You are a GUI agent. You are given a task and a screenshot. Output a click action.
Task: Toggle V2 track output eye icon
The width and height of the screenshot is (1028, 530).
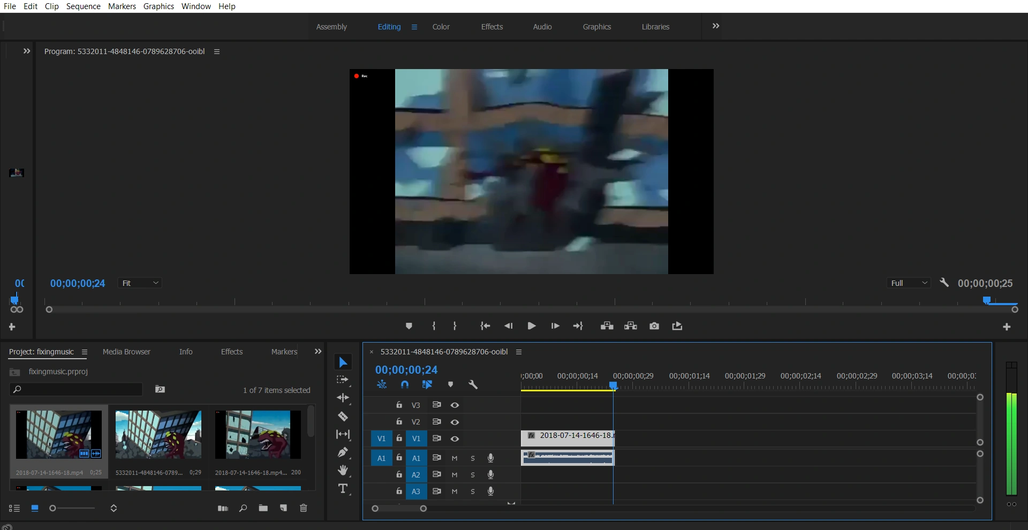pyautogui.click(x=455, y=422)
